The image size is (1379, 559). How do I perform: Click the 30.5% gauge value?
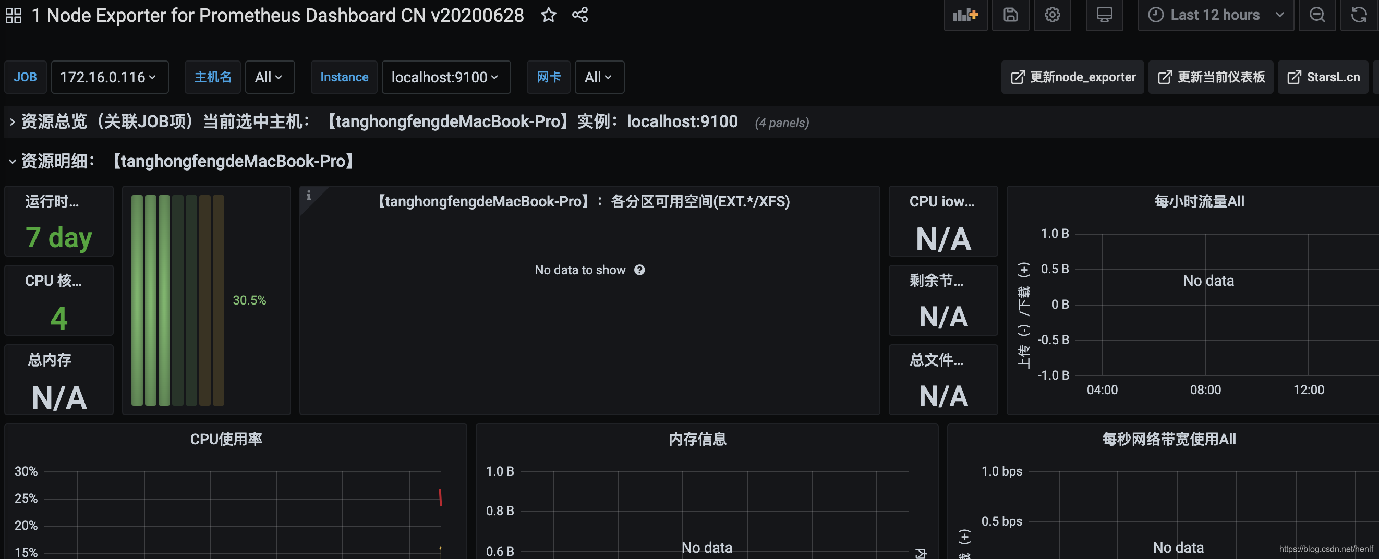[x=249, y=300]
